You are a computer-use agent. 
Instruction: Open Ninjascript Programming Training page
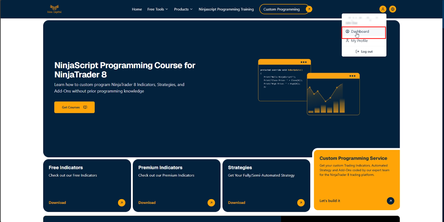coord(226,9)
